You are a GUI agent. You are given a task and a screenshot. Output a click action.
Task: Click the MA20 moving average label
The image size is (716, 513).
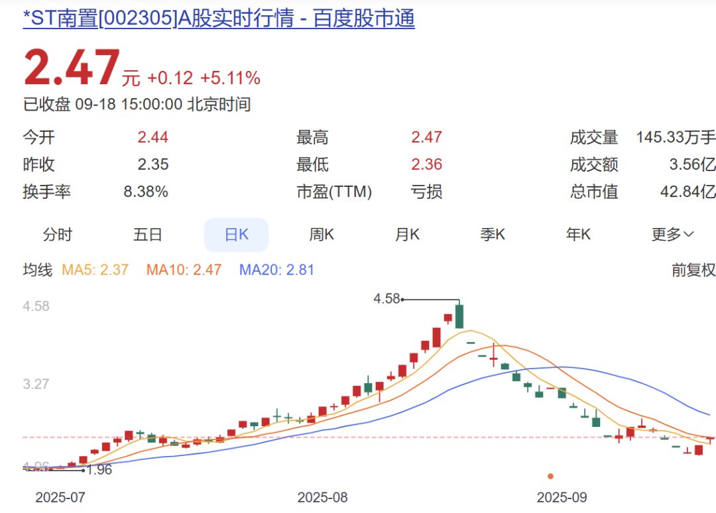pos(276,270)
